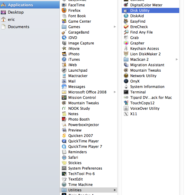
Task: Select the GarageBand guitar icon
Action: click(64, 32)
